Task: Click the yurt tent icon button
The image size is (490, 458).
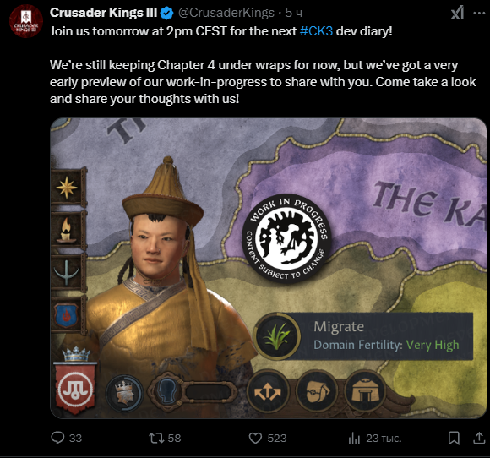Action: coord(365,390)
